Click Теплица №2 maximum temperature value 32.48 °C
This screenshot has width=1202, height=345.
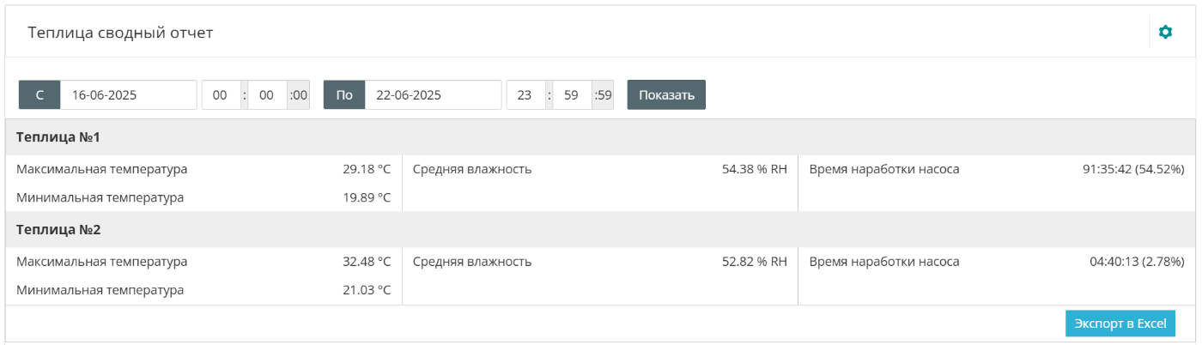[367, 262]
